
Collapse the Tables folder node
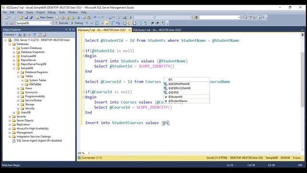pos(18,76)
